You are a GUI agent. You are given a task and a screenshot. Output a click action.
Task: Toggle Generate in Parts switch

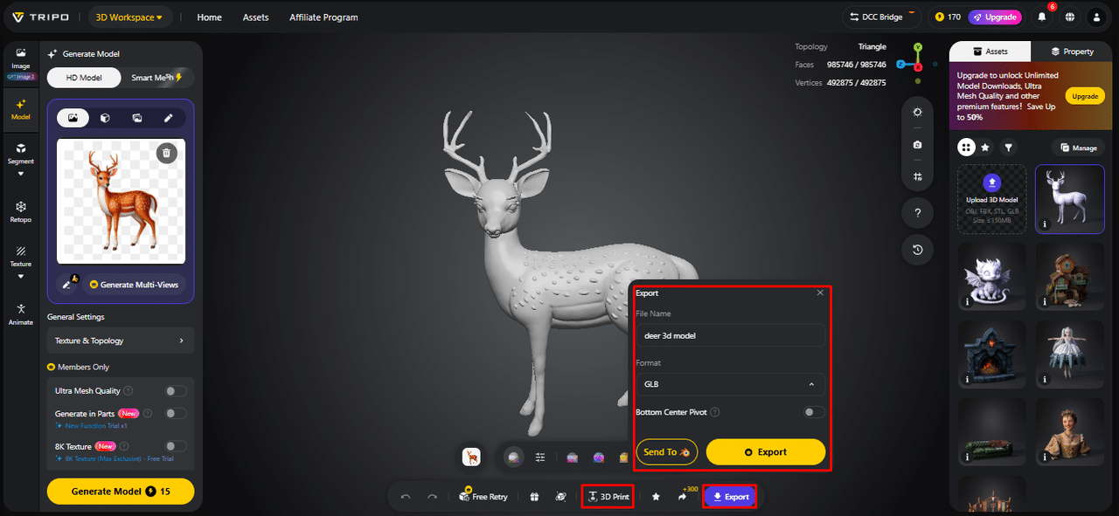coord(176,413)
